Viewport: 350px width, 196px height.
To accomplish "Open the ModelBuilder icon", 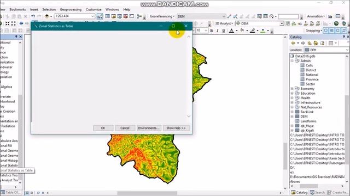I will pos(139,16).
